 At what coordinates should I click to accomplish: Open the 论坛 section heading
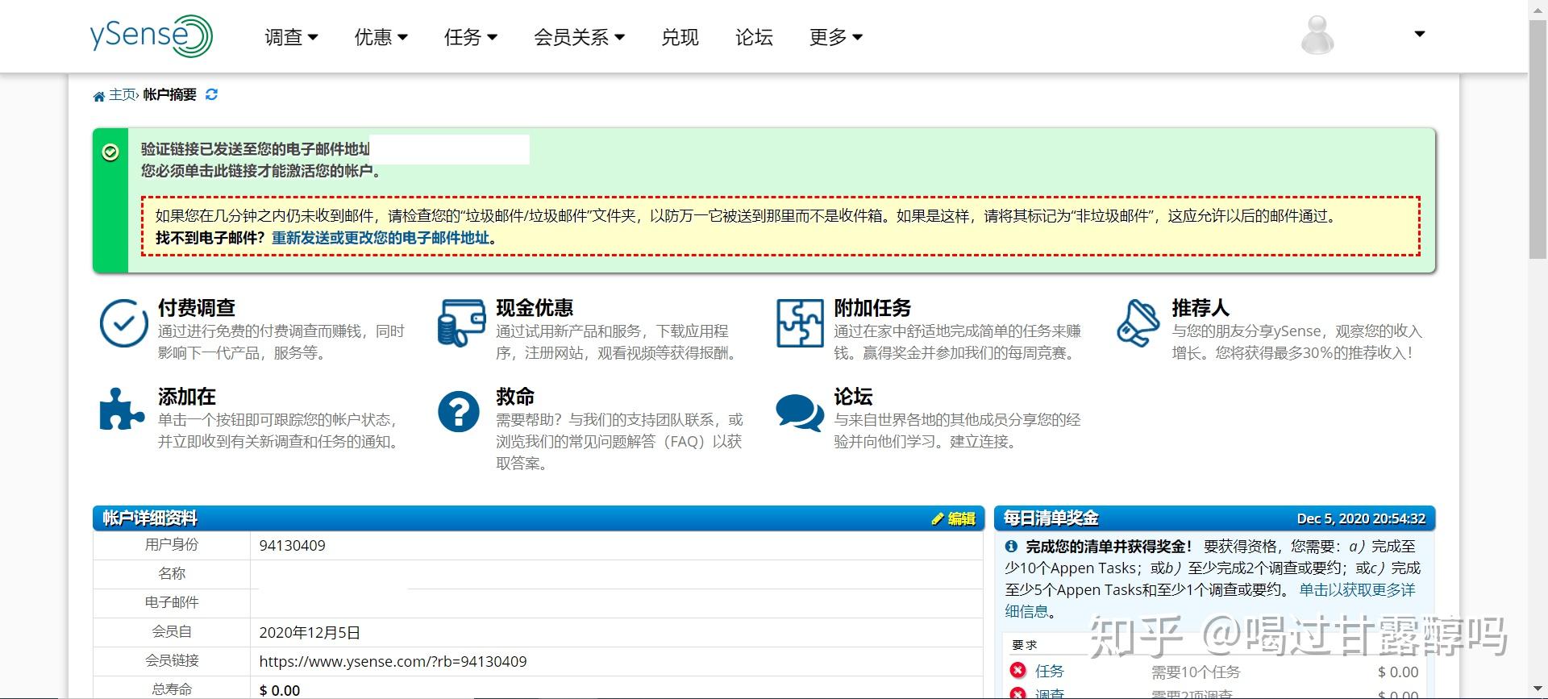853,397
